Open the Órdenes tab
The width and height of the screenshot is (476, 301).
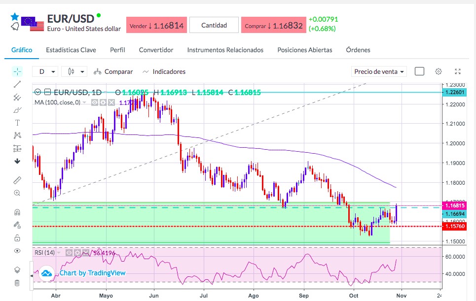pyautogui.click(x=358, y=50)
